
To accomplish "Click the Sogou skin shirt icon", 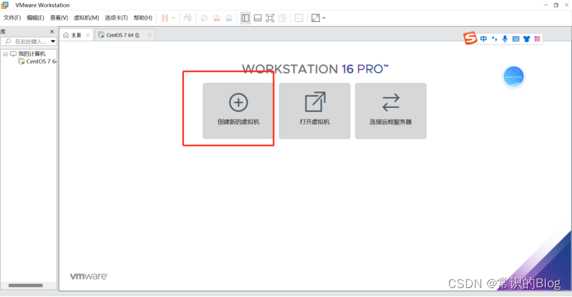I will 527,38.
